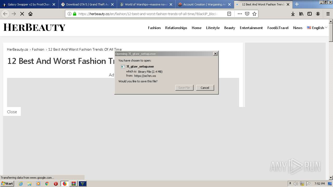Bookmark this page with star icon
The image size is (333, 187).
coord(254,14)
